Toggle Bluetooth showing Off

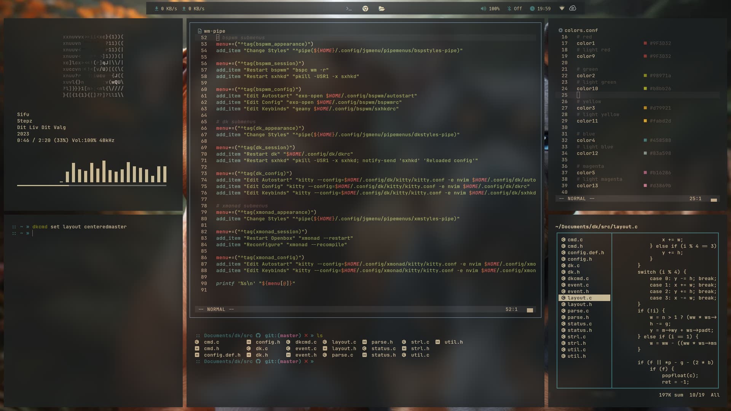(x=514, y=8)
